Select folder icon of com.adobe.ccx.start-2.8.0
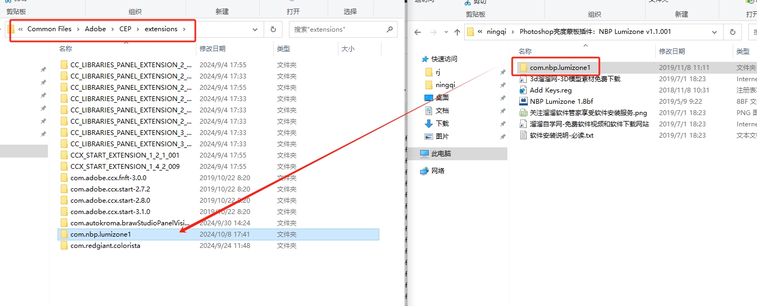 coord(65,200)
